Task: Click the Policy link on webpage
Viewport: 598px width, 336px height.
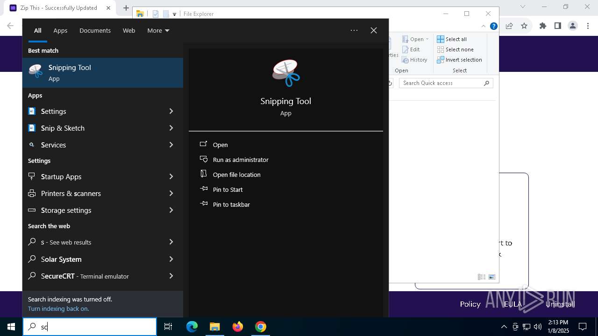Action: pos(470,304)
